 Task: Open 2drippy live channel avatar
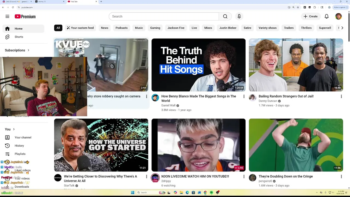[x=155, y=178]
